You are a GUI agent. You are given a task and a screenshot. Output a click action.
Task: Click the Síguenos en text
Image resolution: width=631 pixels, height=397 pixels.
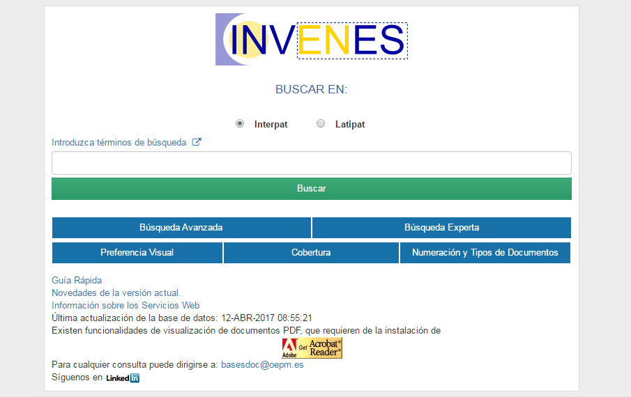click(77, 377)
